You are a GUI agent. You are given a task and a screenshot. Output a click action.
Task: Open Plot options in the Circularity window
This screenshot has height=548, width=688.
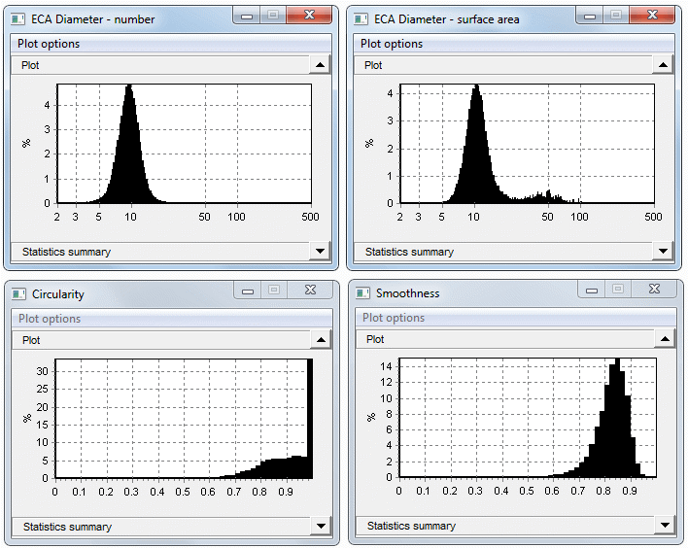coord(49,319)
